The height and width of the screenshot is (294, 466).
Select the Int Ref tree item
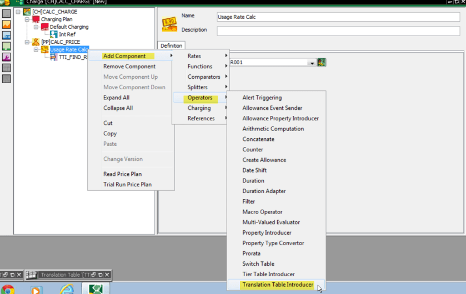coord(67,34)
